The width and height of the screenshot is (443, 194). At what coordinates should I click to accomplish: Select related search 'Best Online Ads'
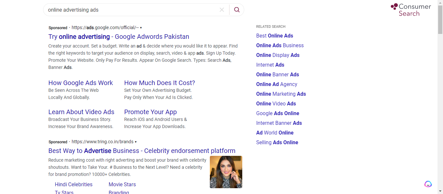coord(275,36)
